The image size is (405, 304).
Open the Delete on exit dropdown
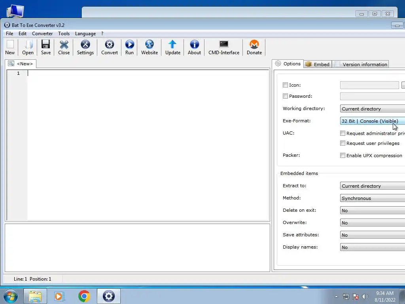point(373,211)
